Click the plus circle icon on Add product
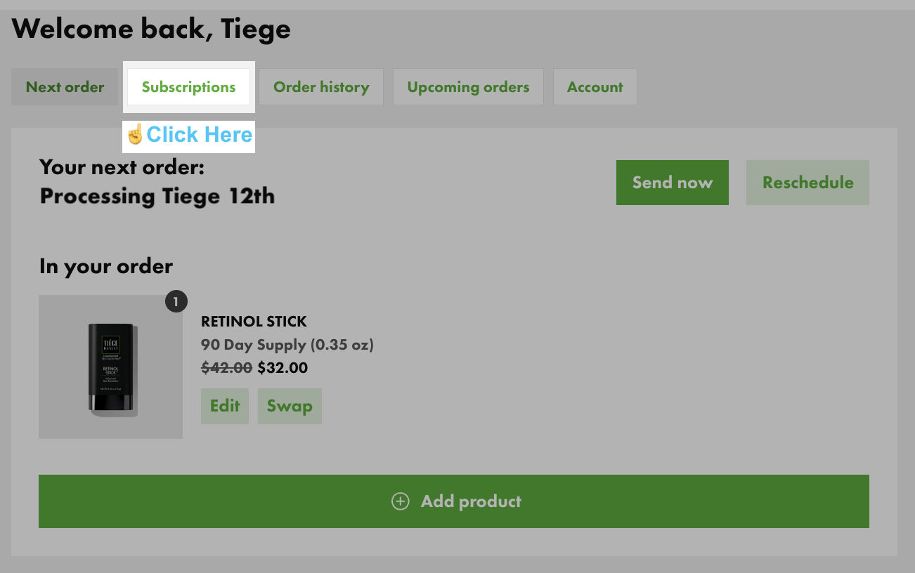Screen dimensions: 915x573 401,501
